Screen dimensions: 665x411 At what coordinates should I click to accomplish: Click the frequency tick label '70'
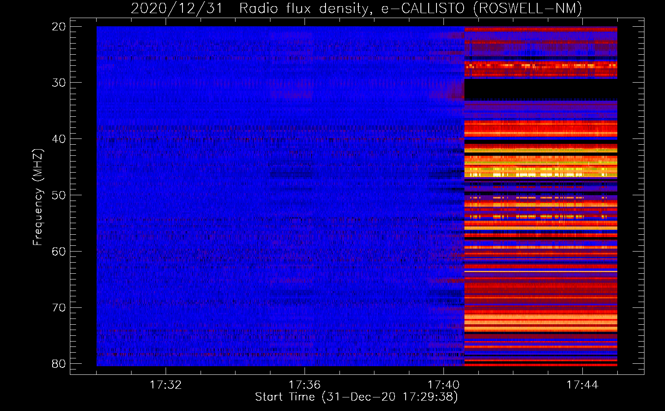[59, 307]
